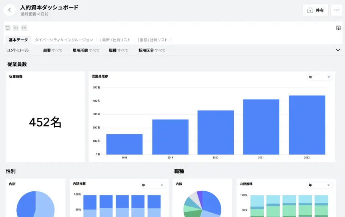Viewport: 345px width, 217px height.
Task: Click the 2019 bar in 従業員推移
Action: coord(170,137)
